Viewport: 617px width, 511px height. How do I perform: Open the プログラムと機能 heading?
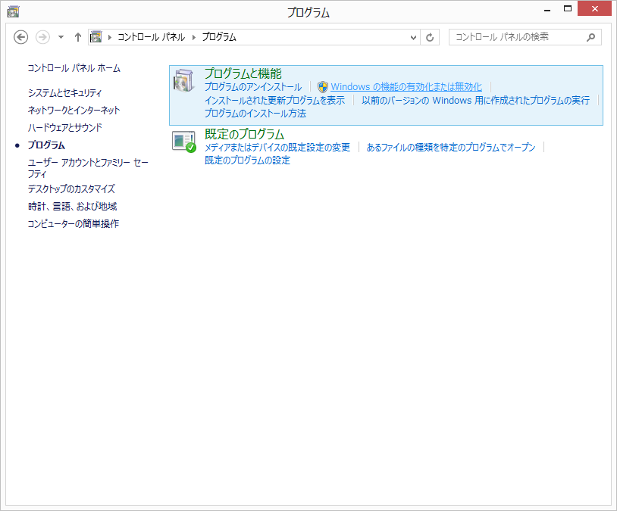point(243,73)
